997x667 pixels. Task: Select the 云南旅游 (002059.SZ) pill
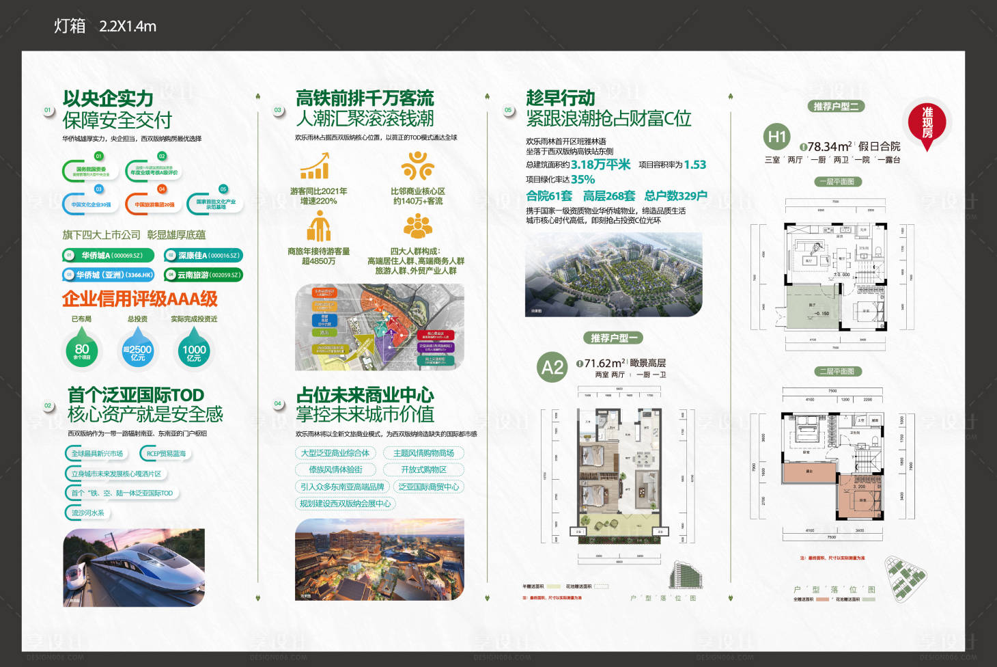pyautogui.click(x=203, y=275)
